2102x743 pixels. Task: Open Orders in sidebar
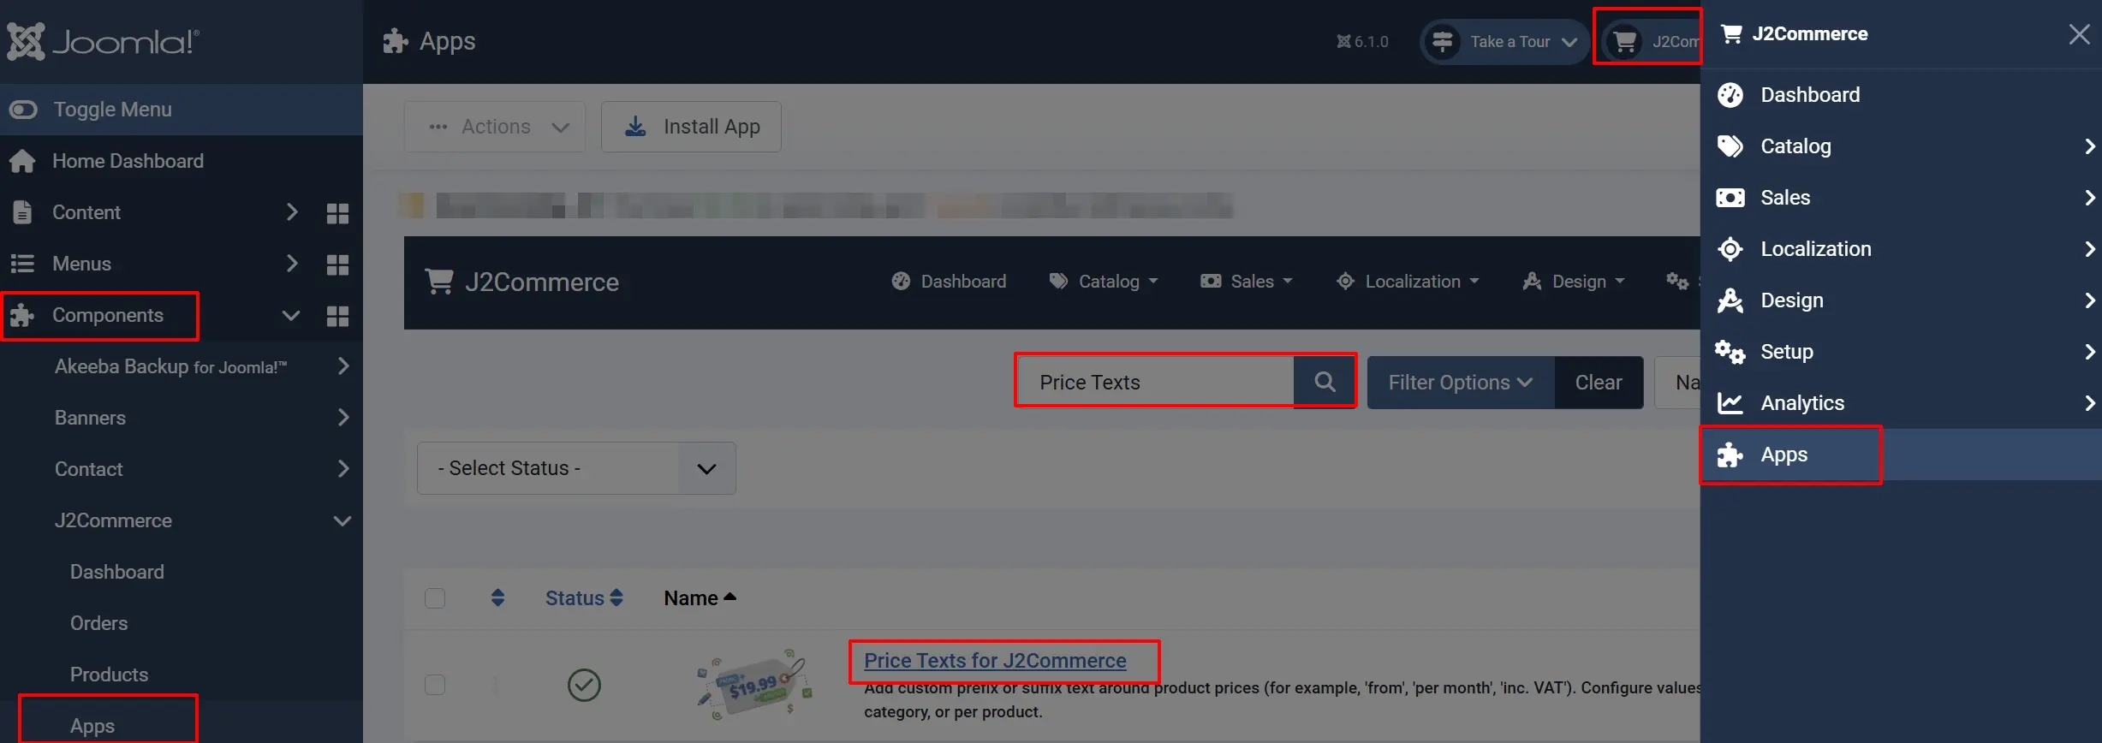point(99,623)
